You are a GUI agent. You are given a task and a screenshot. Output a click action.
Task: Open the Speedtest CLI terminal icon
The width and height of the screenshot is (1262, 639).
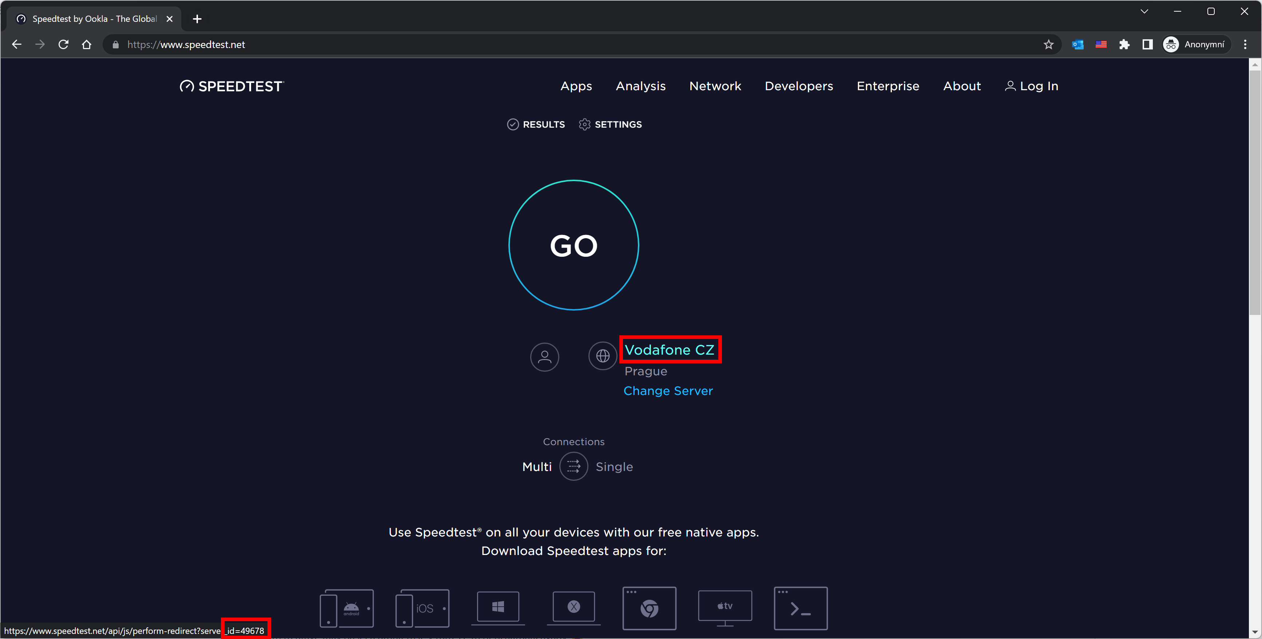(x=801, y=608)
